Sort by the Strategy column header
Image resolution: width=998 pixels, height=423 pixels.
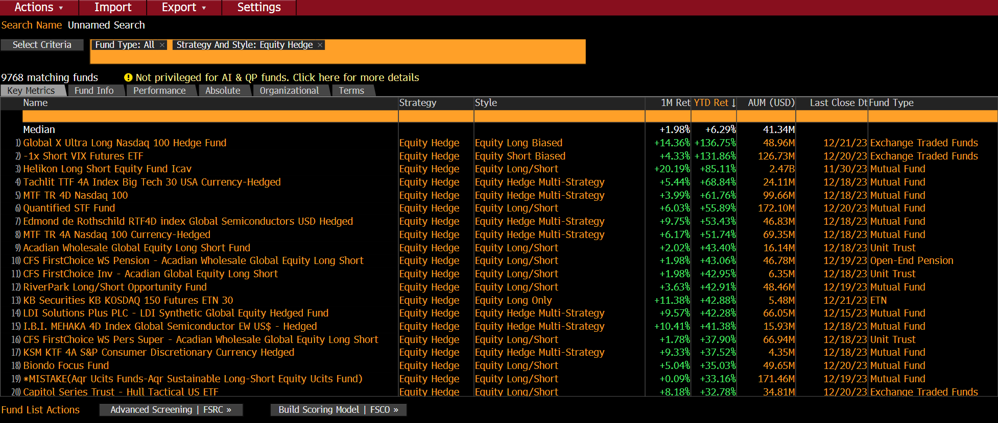point(418,103)
